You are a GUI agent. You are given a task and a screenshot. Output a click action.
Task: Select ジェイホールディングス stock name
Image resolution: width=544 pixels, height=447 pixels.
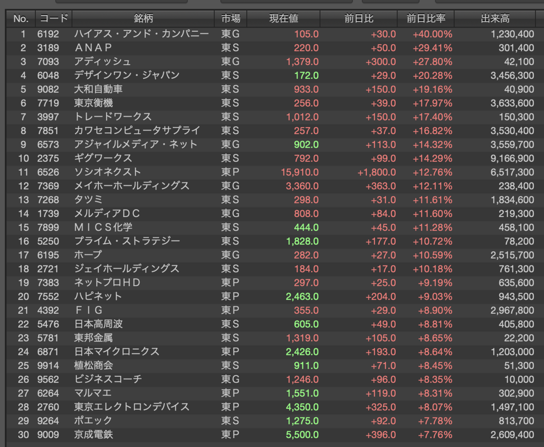pos(127,269)
